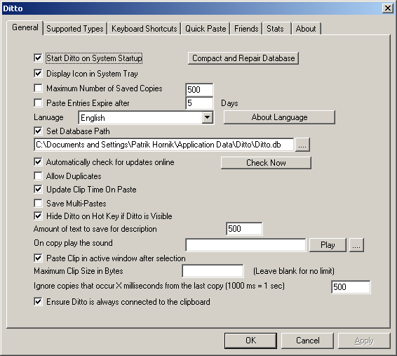Switch to the Supported Types tab
This screenshot has height=356, width=397.
coord(75,29)
